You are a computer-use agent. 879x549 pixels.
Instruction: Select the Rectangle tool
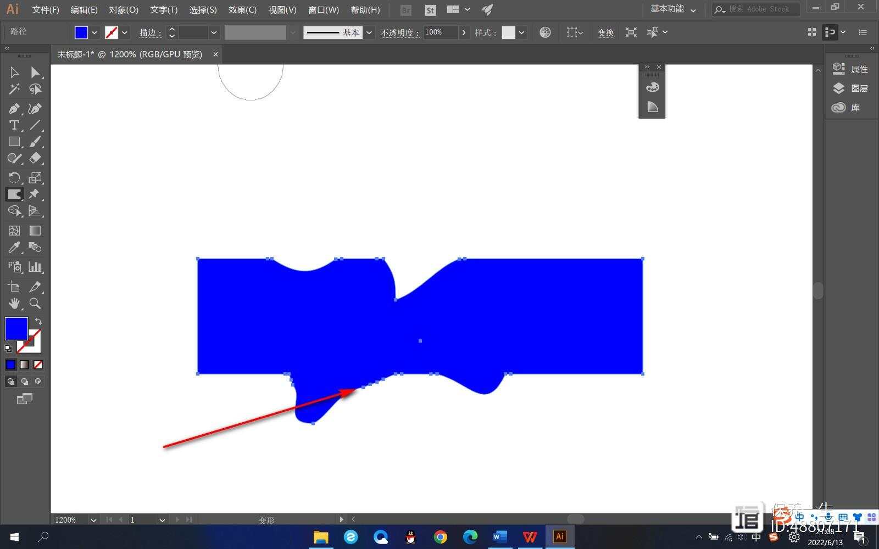click(14, 142)
